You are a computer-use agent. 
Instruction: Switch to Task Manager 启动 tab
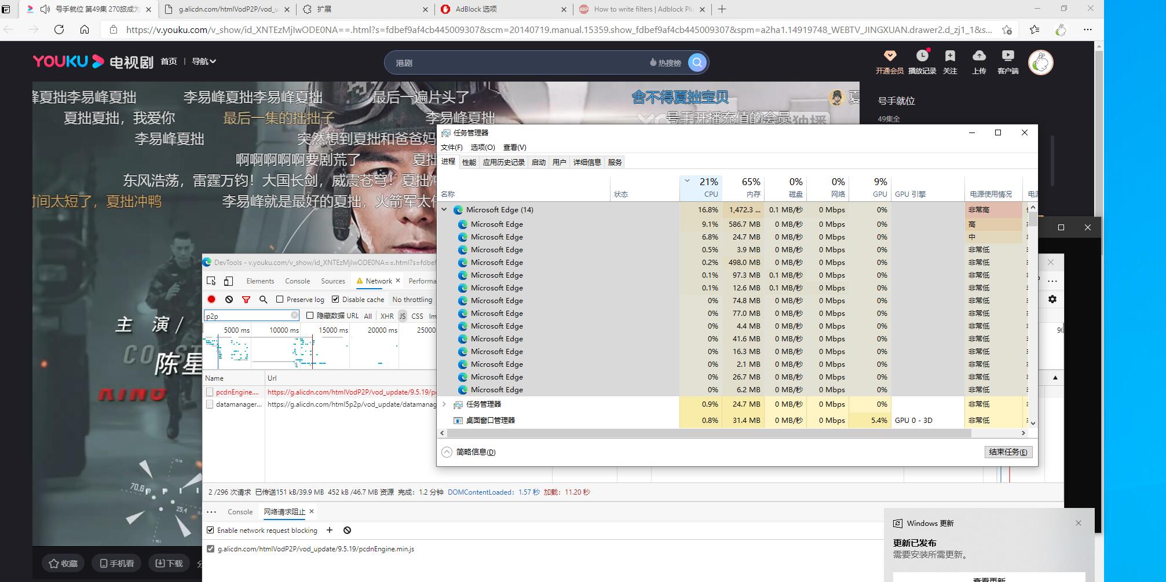point(539,162)
